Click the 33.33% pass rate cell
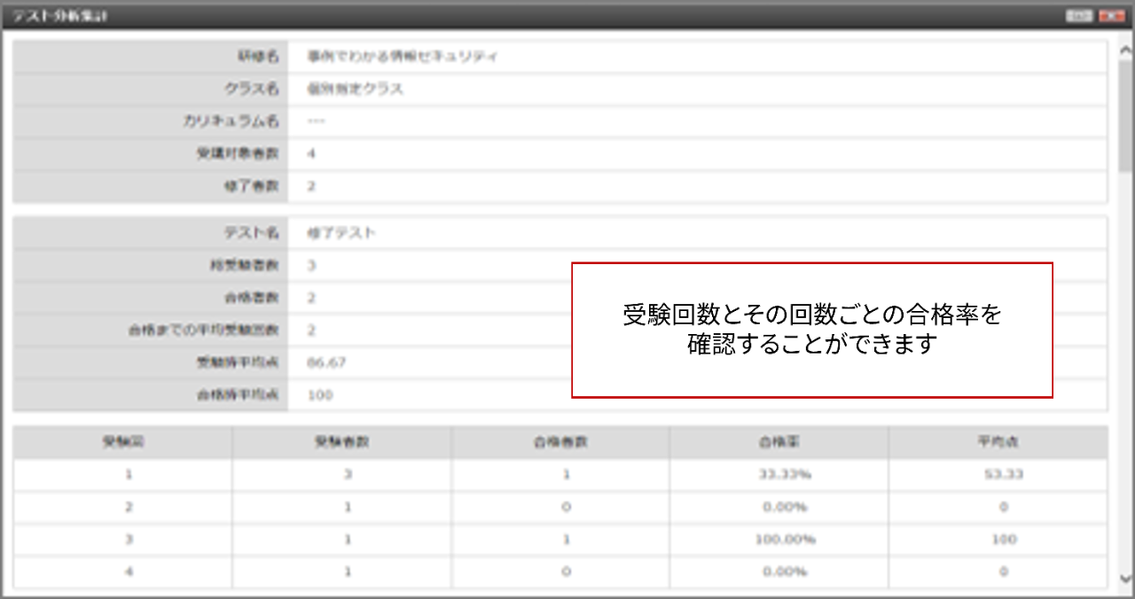1135x599 pixels. click(784, 474)
